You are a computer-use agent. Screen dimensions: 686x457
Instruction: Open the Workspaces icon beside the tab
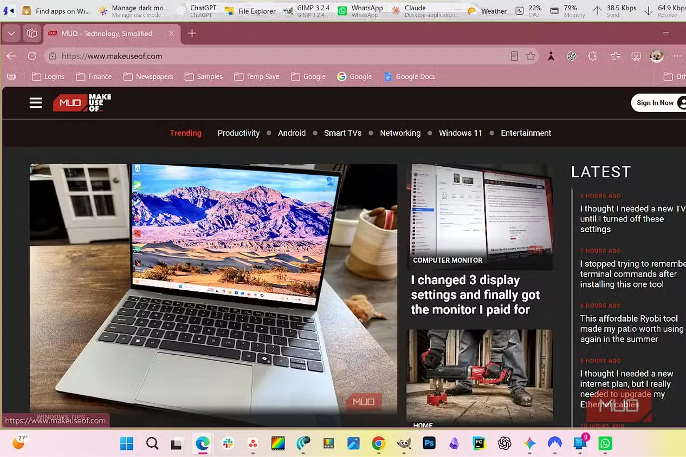(x=32, y=33)
